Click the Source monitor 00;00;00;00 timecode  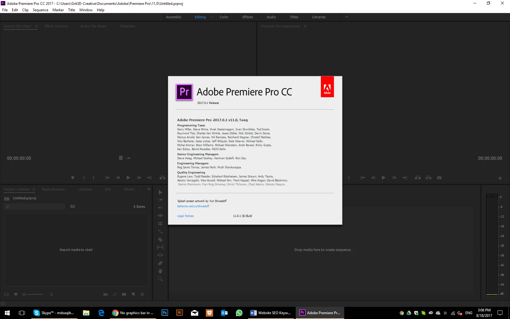(x=19, y=158)
